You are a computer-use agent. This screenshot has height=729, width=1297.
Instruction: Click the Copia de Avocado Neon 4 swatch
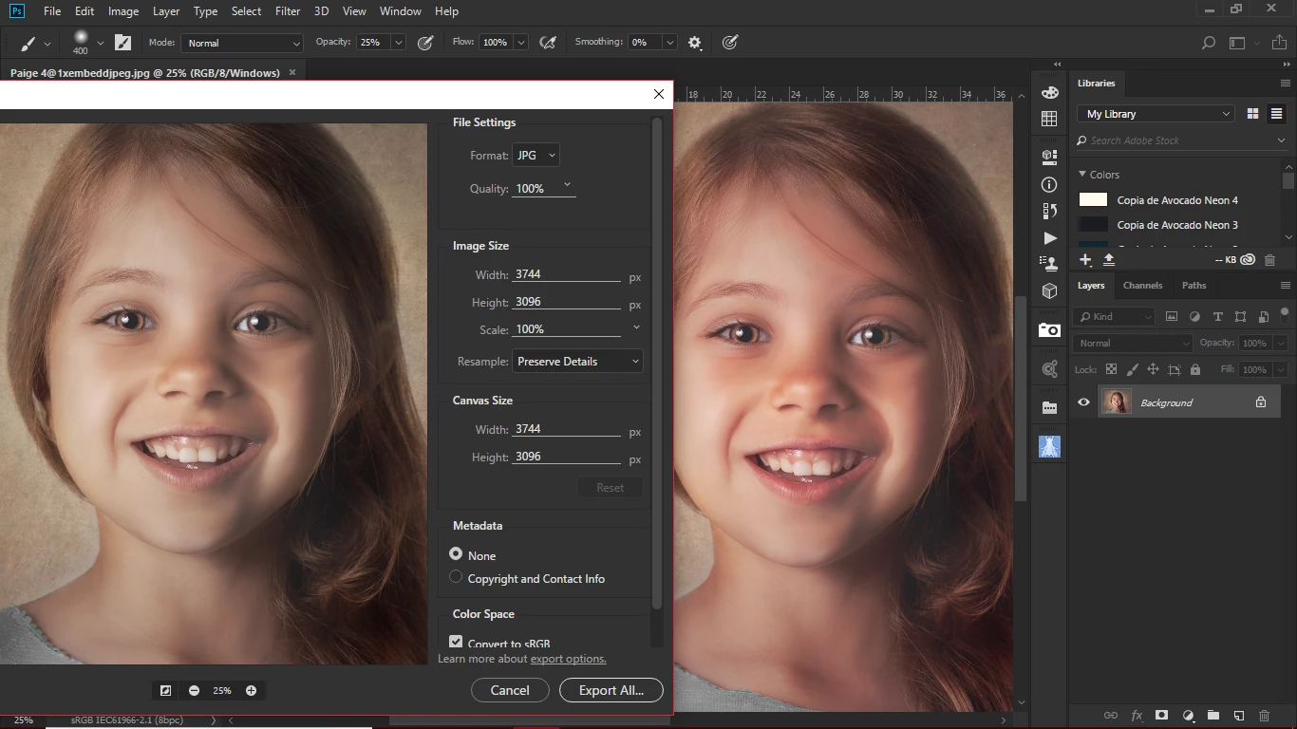pyautogui.click(x=1094, y=200)
